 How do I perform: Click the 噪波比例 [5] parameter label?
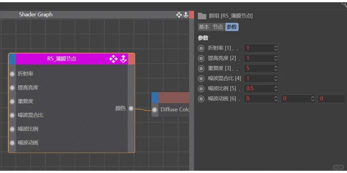click(222, 88)
